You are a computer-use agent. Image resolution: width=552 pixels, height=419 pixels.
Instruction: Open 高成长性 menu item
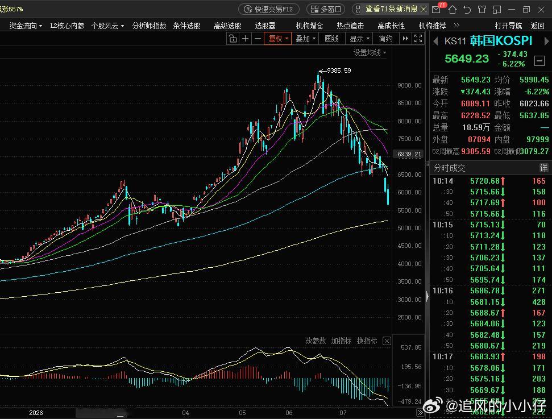pyautogui.click(x=391, y=26)
